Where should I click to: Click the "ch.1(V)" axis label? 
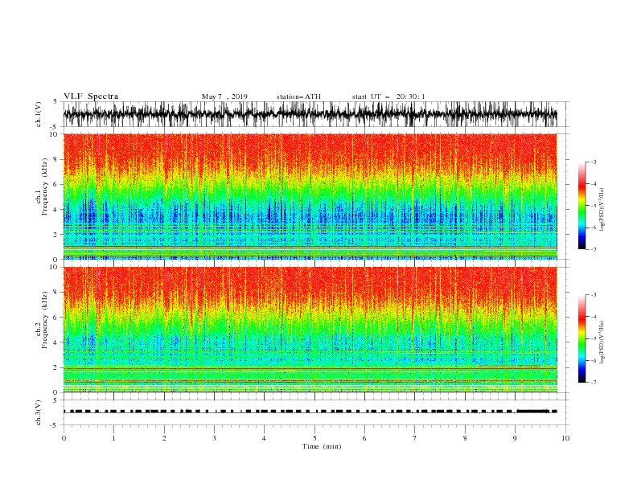pyautogui.click(x=39, y=114)
